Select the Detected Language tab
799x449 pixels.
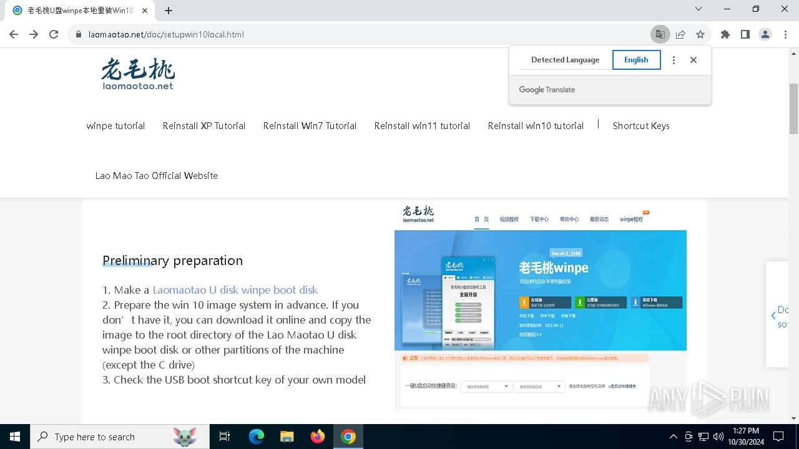coord(565,60)
